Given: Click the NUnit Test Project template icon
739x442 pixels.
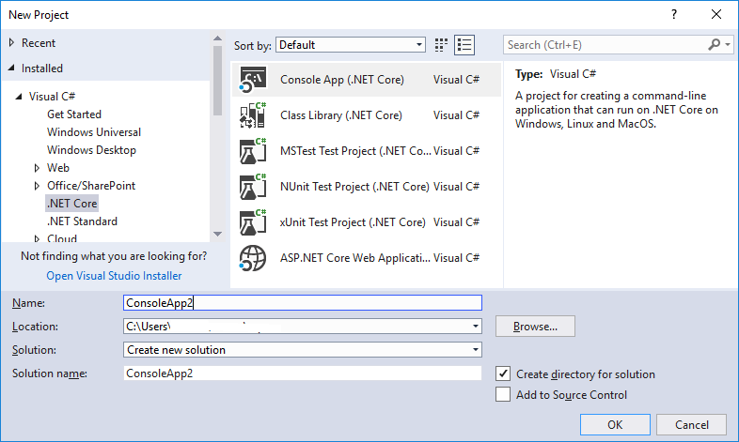Looking at the screenshot, I should coord(253,187).
